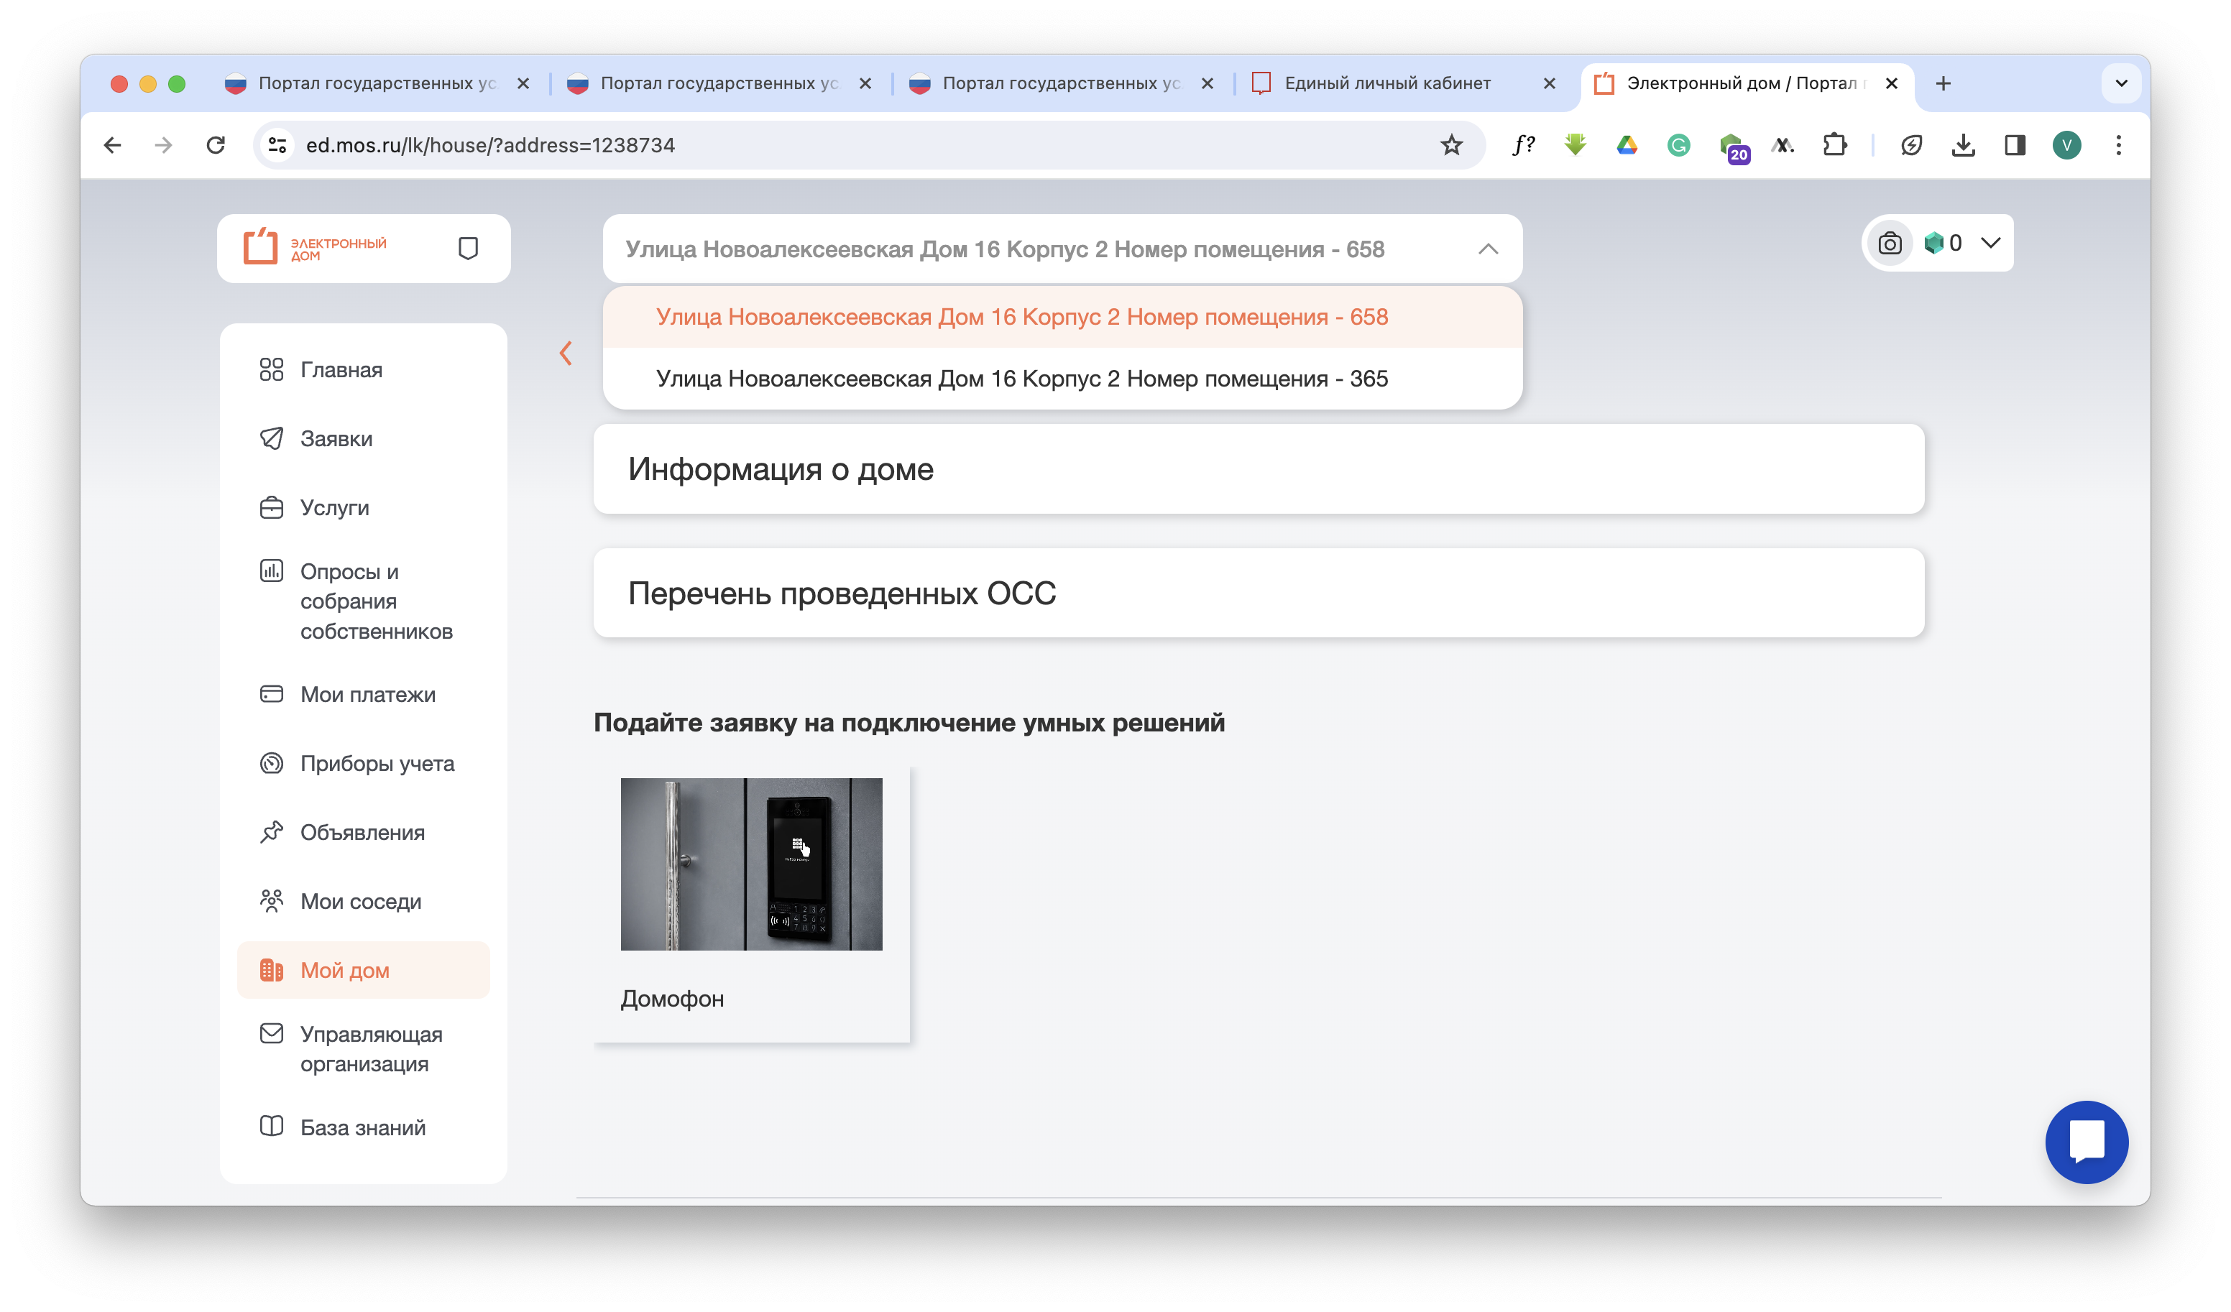This screenshot has width=2231, height=1312.
Task: Navigate to Объявления in sidebar
Action: pyautogui.click(x=362, y=833)
